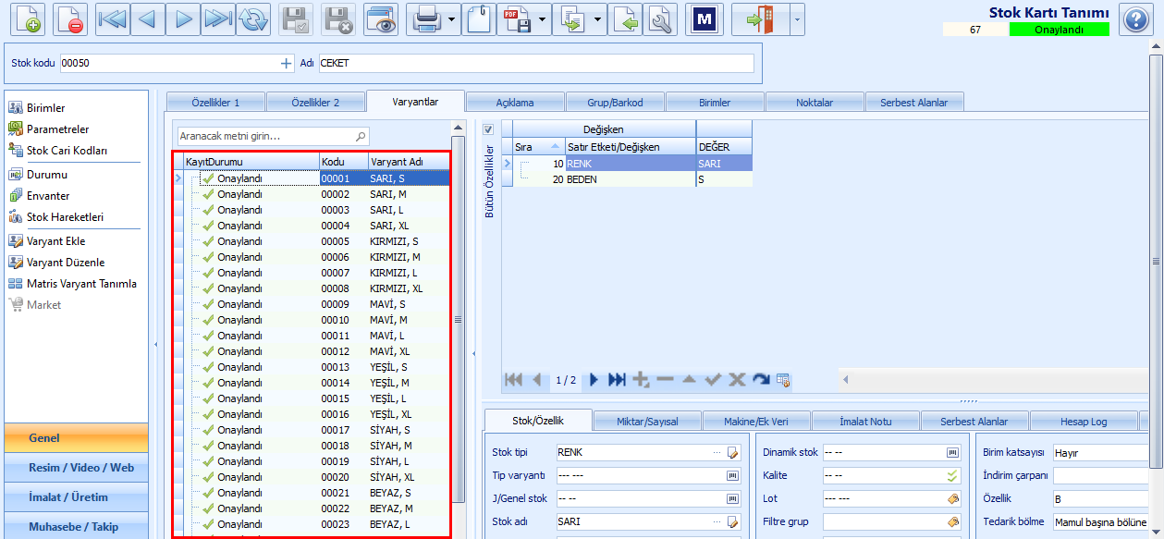
Task: Click export documents icon with green arrow
Action: (x=572, y=19)
